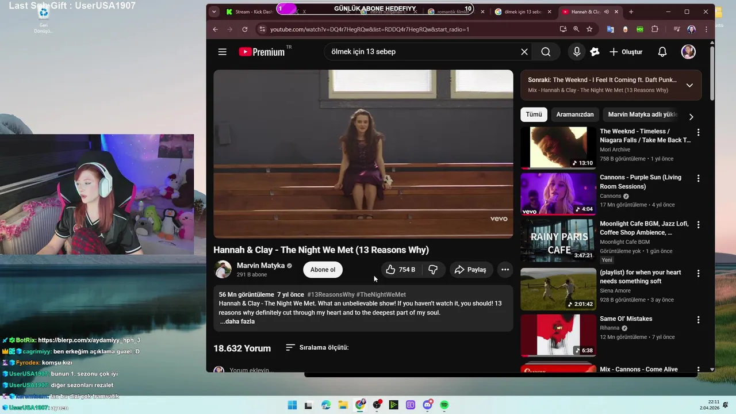Open the Windows Start button
The width and height of the screenshot is (736, 414).
(292, 405)
